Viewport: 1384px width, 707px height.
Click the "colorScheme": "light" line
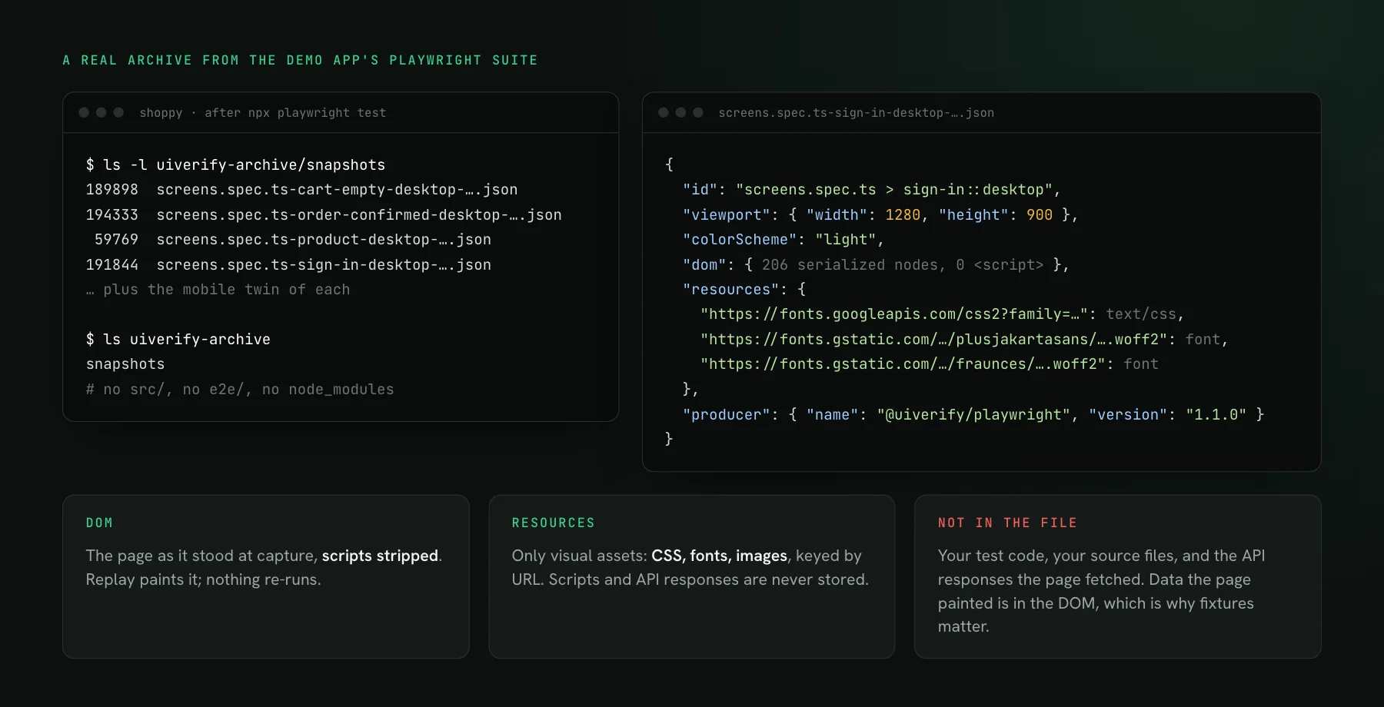point(783,240)
